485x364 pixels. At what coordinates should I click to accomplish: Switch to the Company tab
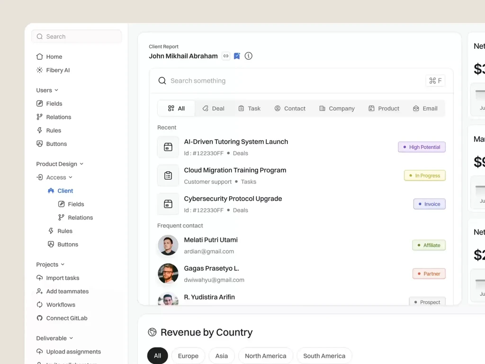pos(337,109)
